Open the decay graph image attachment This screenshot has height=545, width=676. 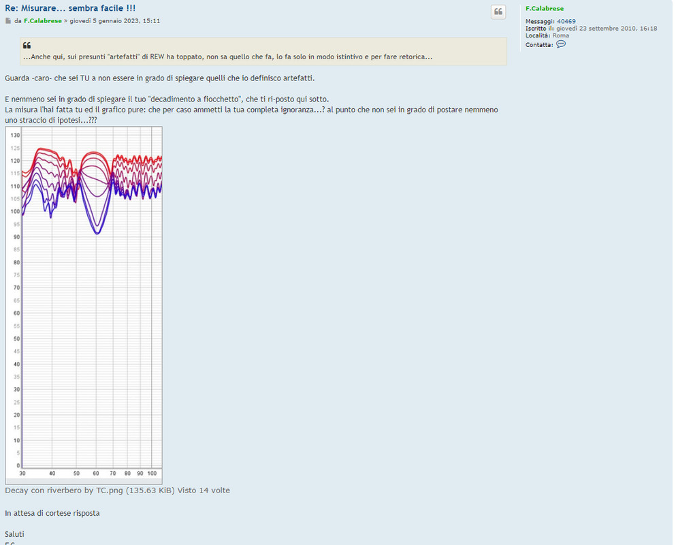point(84,305)
